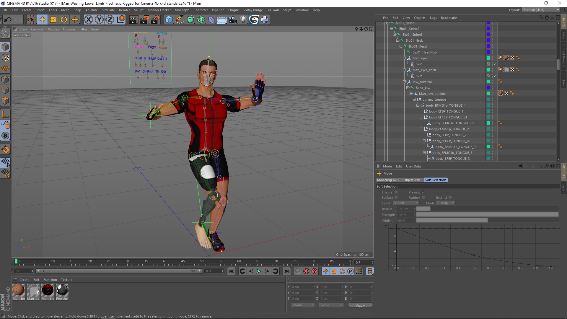The height and width of the screenshot is (319, 567).
Task: Add a Light object
Action: click(x=243, y=20)
